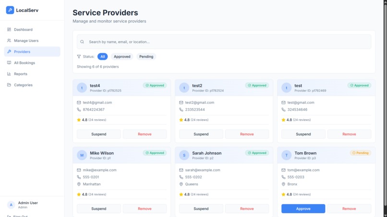Go to Manage Users page
Image resolution: width=387 pixels, height=217 pixels.
pyautogui.click(x=32, y=41)
